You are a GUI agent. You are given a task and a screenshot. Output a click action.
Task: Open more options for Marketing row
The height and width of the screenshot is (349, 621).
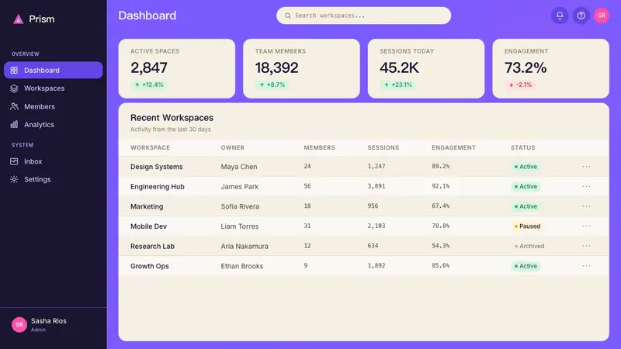point(586,206)
